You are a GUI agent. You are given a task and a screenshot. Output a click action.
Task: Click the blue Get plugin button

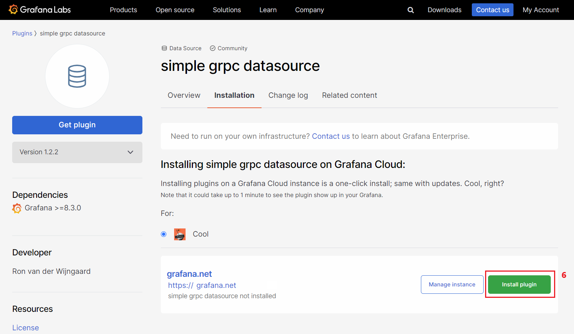(x=77, y=125)
